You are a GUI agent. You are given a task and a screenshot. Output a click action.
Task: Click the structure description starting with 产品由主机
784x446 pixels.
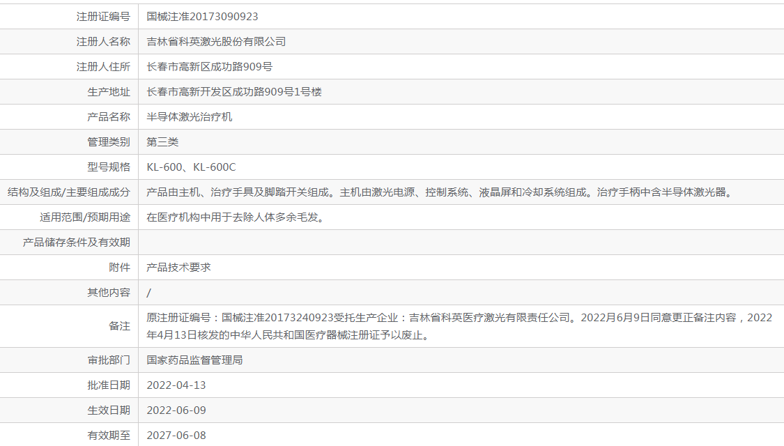coord(440,192)
